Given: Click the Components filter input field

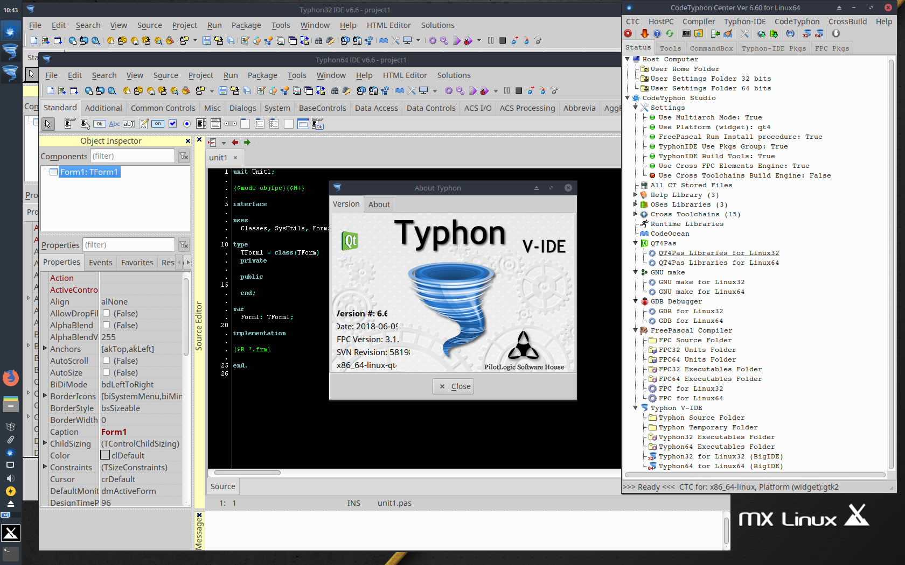Looking at the screenshot, I should click(x=132, y=156).
